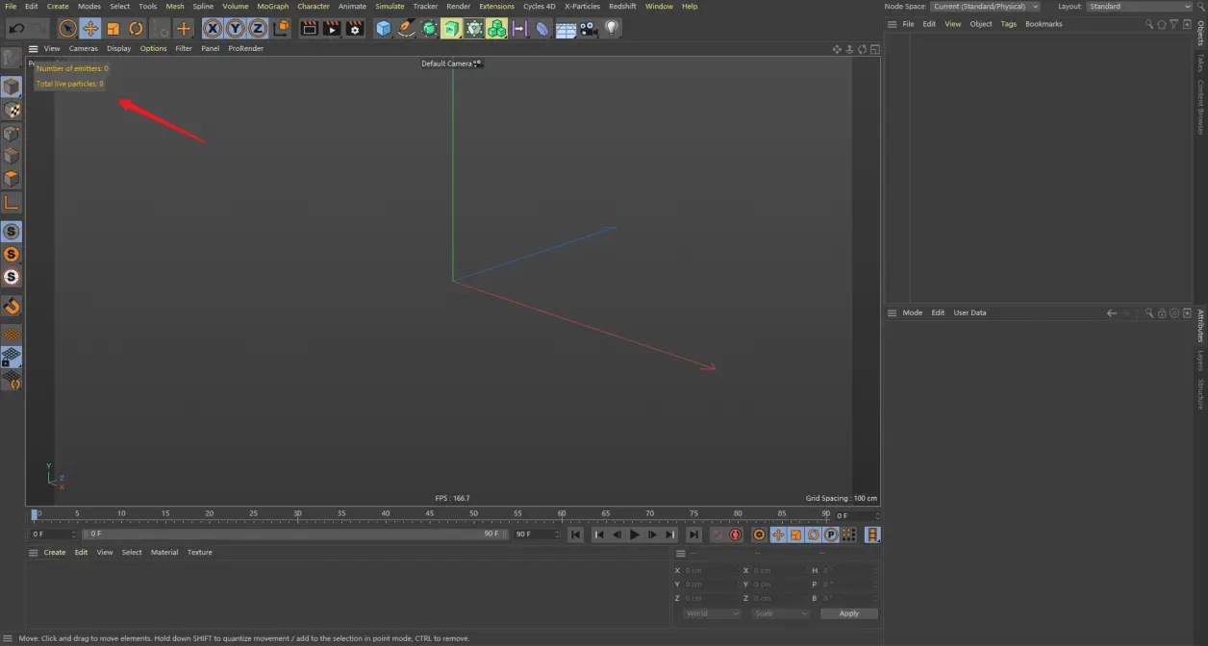Open the World coordinate system dropdown
1208x646 pixels.
[x=711, y=613]
